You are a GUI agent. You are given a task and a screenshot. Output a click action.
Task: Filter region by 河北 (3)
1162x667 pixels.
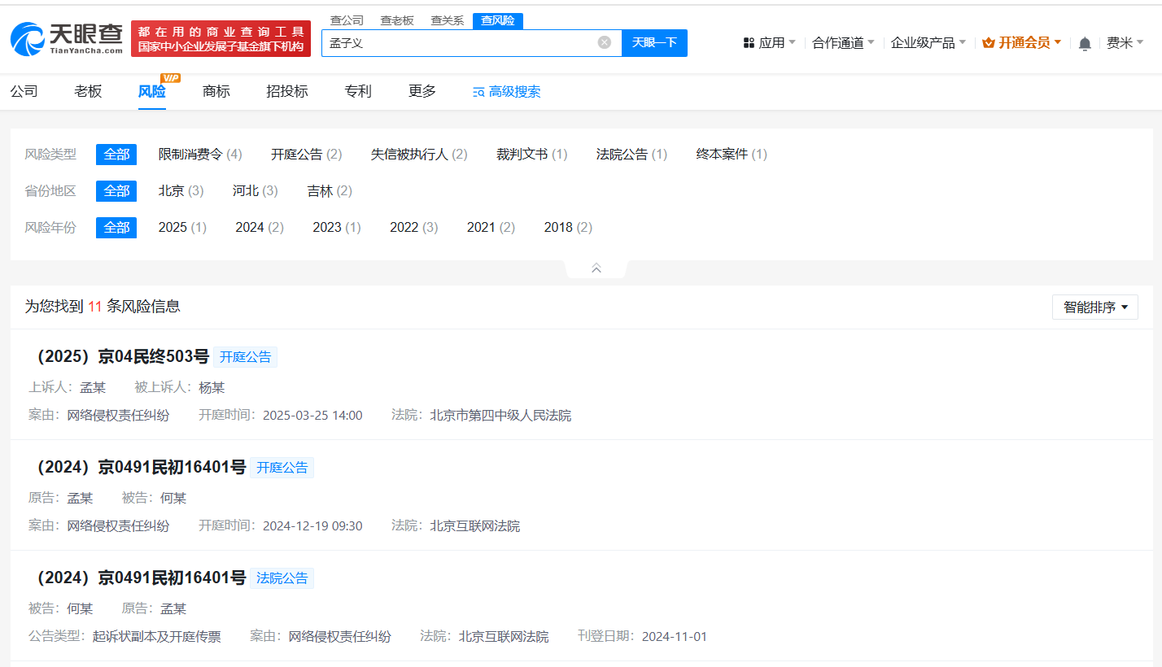(x=256, y=191)
